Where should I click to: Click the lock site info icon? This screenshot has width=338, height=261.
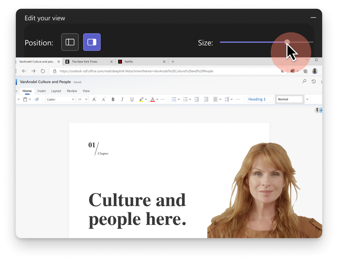[55, 71]
